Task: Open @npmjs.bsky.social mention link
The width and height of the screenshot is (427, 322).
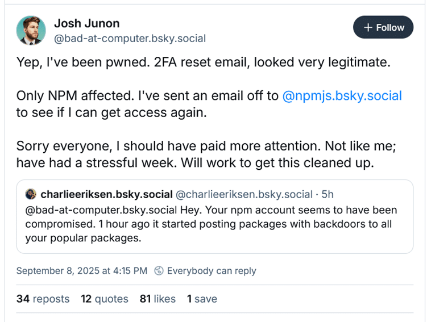Action: pos(342,95)
